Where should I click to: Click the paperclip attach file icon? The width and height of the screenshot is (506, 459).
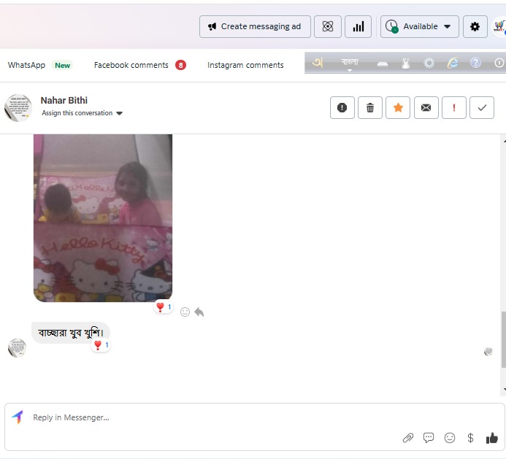pos(408,438)
